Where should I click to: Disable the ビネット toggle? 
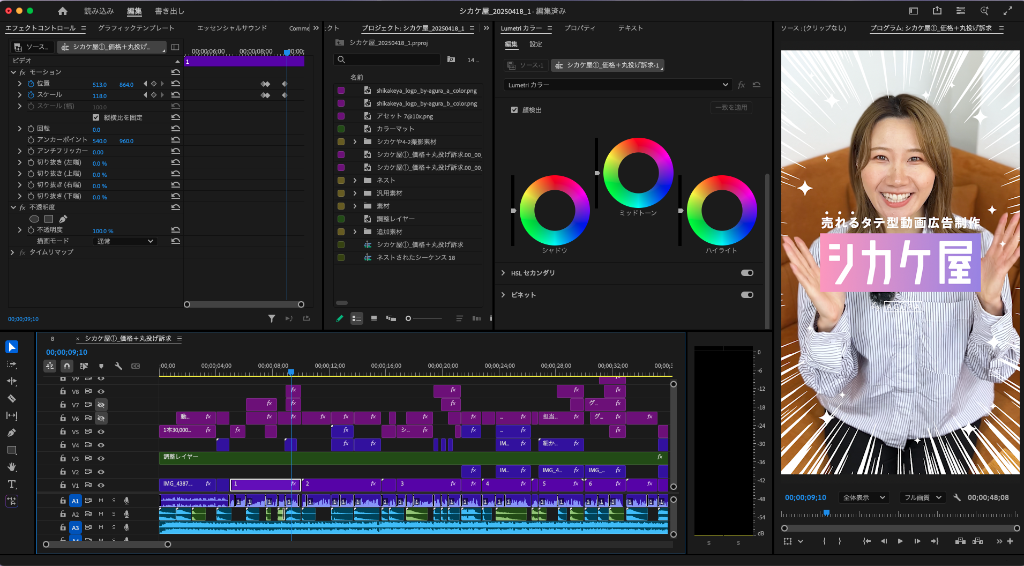tap(747, 295)
